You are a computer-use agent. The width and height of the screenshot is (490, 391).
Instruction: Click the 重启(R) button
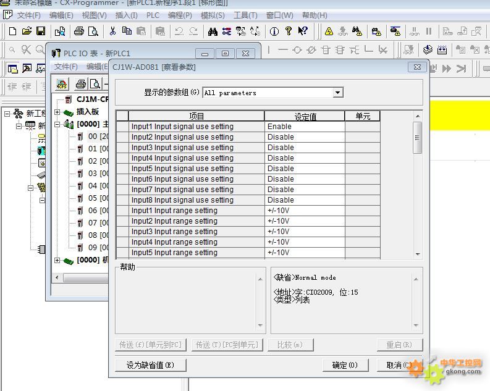pos(400,345)
